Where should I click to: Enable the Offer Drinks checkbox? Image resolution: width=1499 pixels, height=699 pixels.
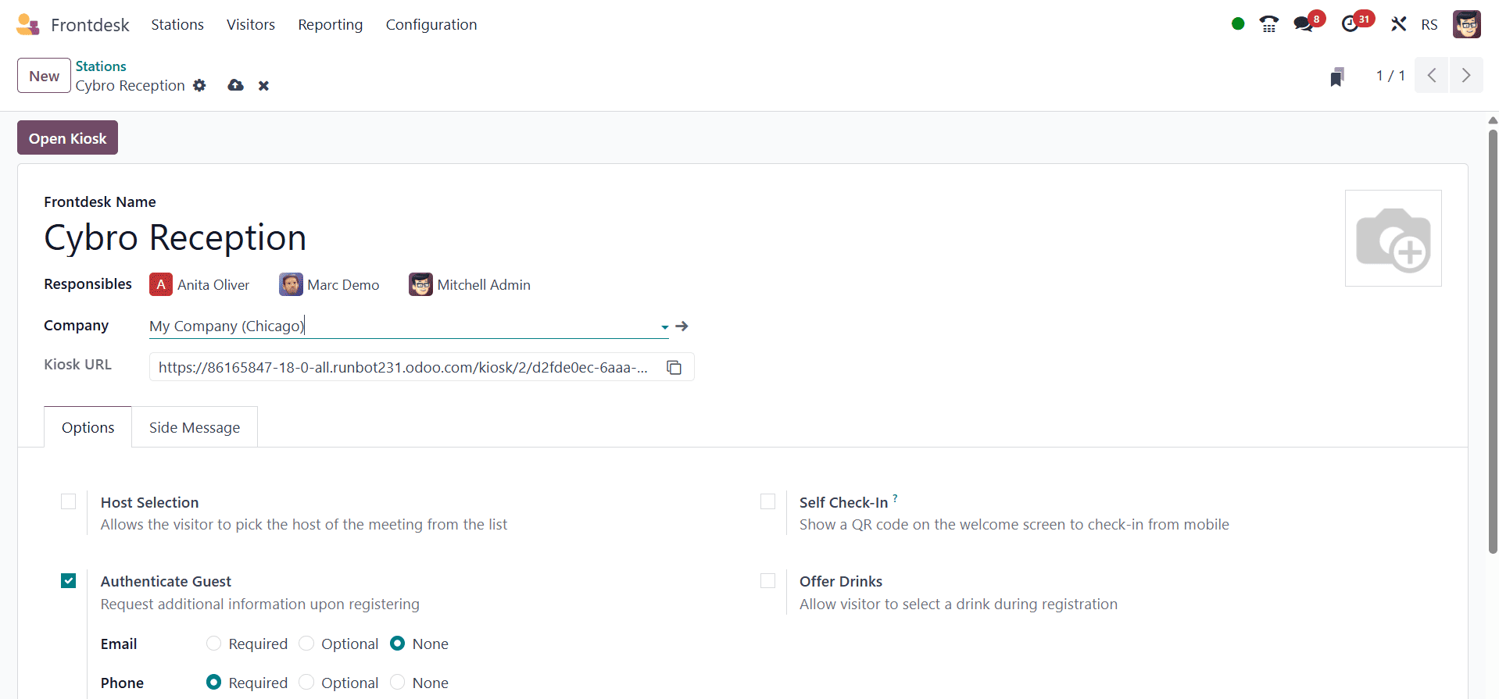(x=767, y=580)
